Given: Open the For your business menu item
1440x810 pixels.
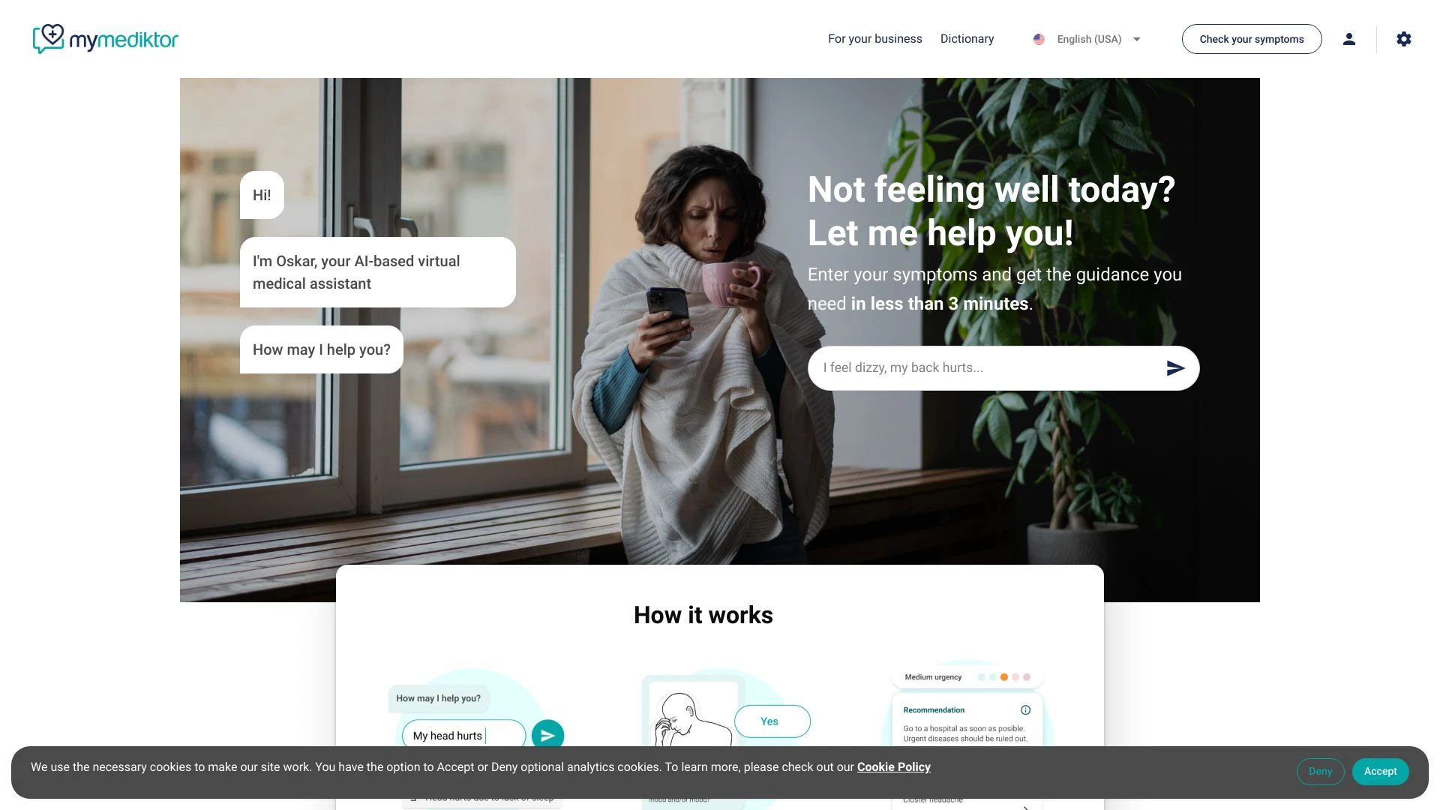Looking at the screenshot, I should tap(874, 38).
